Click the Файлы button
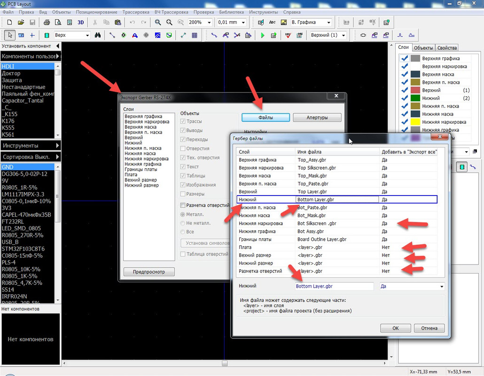Screen dimensions: 484x376 click(x=265, y=117)
